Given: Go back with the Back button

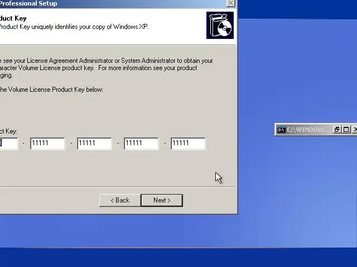Looking at the screenshot, I should (x=120, y=200).
